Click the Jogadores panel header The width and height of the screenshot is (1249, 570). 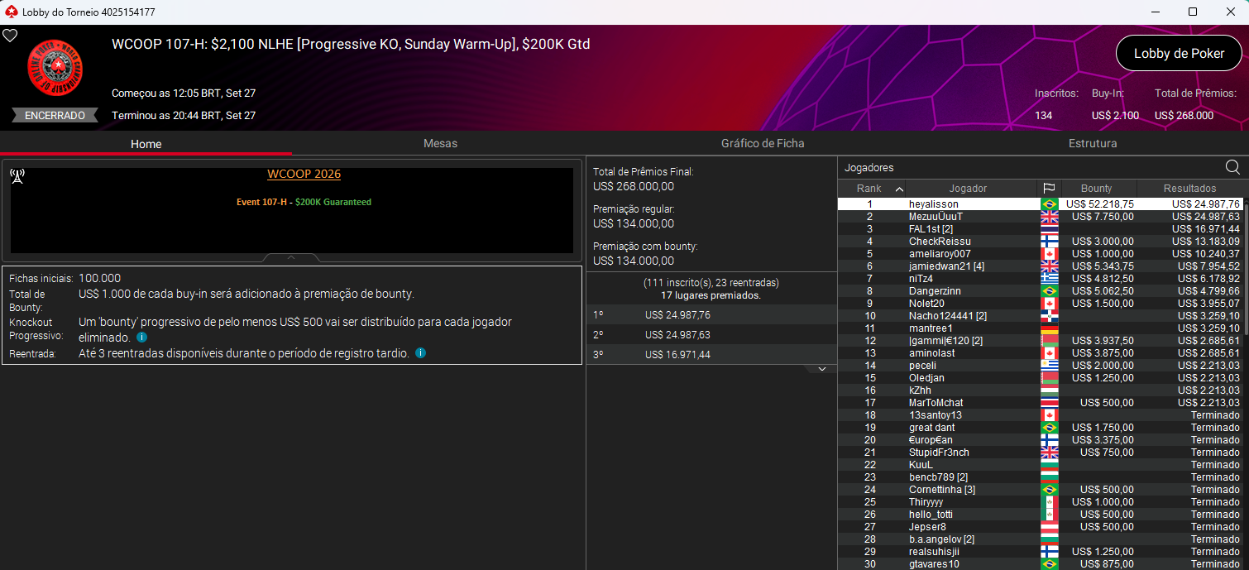point(869,167)
